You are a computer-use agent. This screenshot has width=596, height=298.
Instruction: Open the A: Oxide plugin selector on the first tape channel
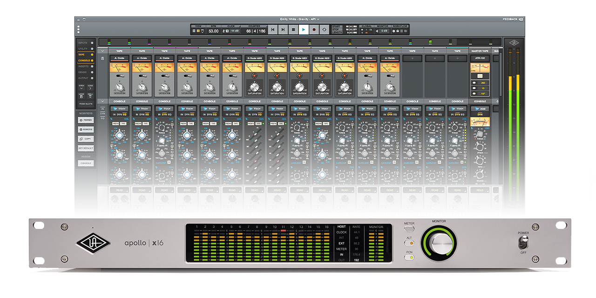[119, 59]
